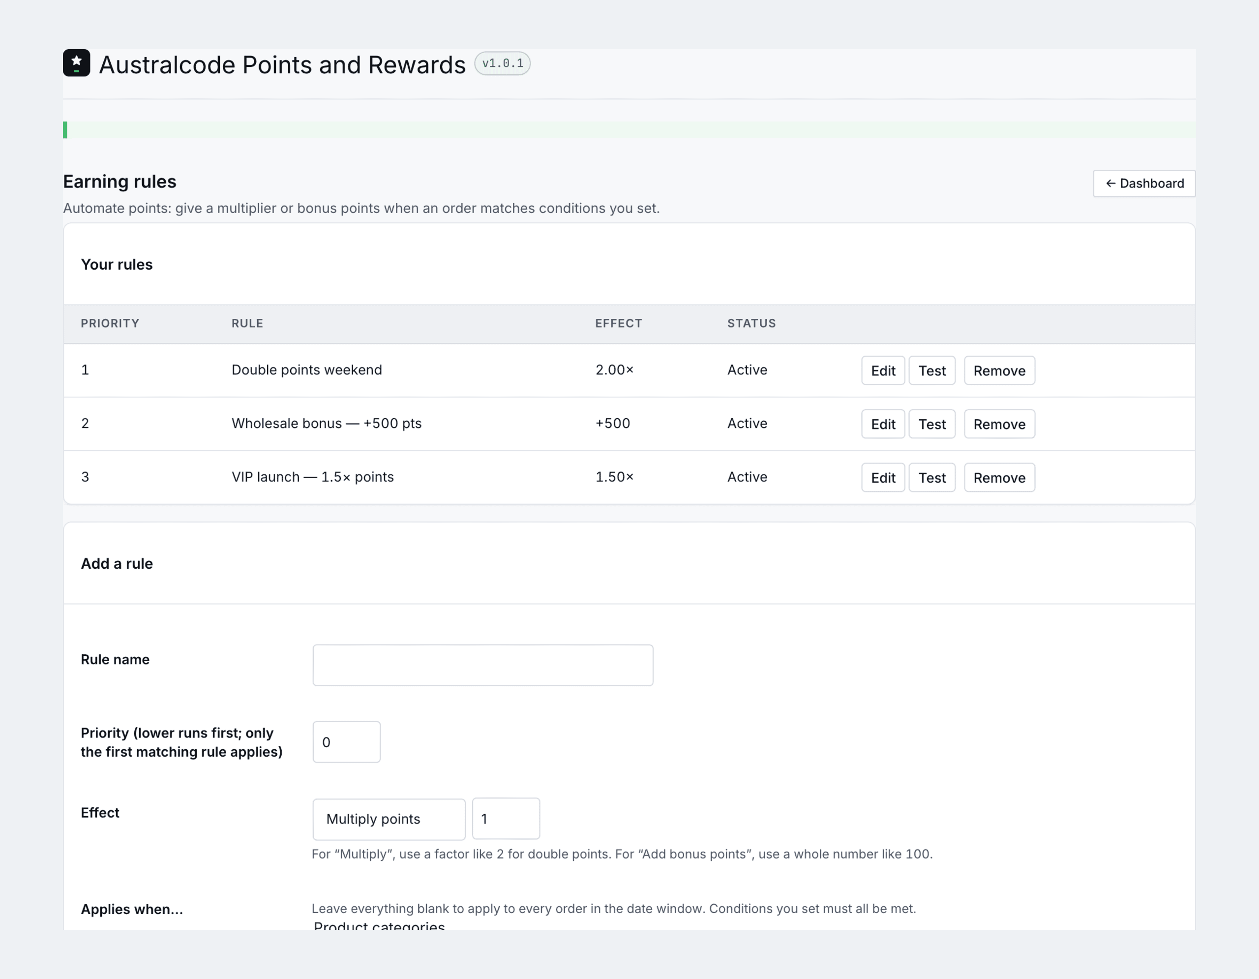The image size is (1259, 979).
Task: Click the 2.00× effect value
Action: point(615,369)
